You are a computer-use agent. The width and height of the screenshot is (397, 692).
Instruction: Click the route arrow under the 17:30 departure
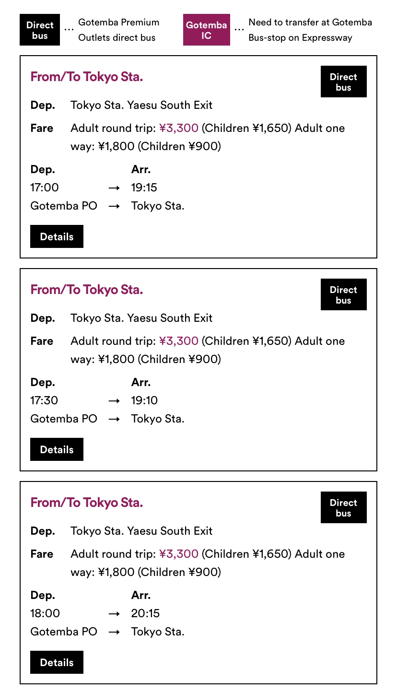[114, 419]
